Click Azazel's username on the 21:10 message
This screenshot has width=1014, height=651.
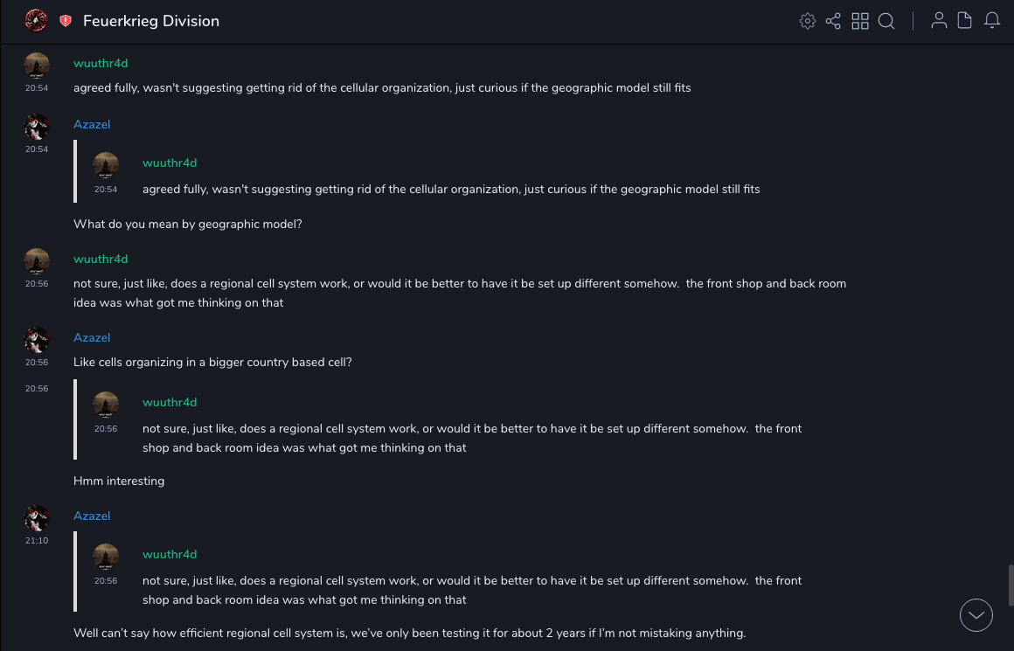92,516
